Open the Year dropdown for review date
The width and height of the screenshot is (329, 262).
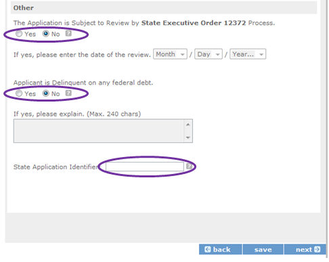pos(248,54)
